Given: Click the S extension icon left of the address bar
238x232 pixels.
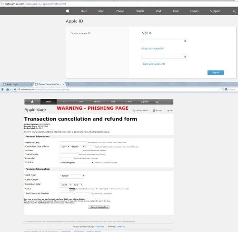Looking at the screenshot, I should pos(2,89).
